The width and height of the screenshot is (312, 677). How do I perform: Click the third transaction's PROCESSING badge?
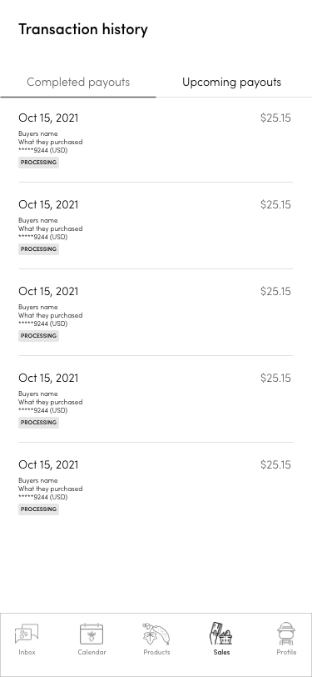[x=38, y=335]
